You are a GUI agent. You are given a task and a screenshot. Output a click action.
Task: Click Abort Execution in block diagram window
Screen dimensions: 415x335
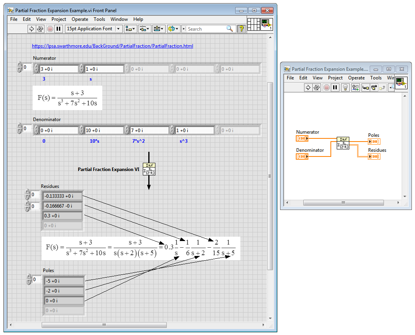click(326, 88)
